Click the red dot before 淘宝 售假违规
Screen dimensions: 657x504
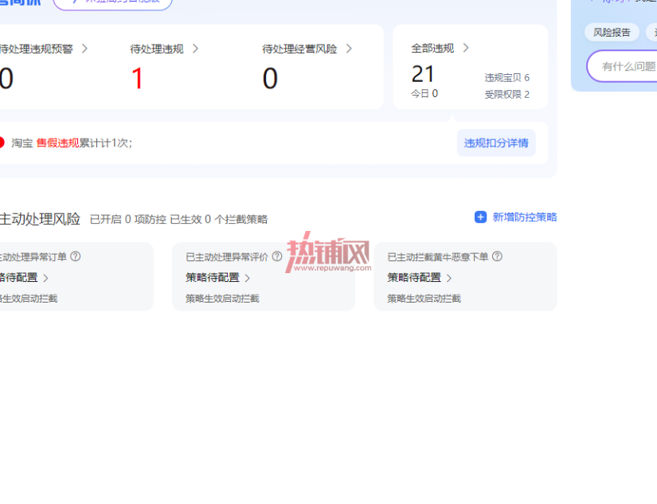pos(2,143)
